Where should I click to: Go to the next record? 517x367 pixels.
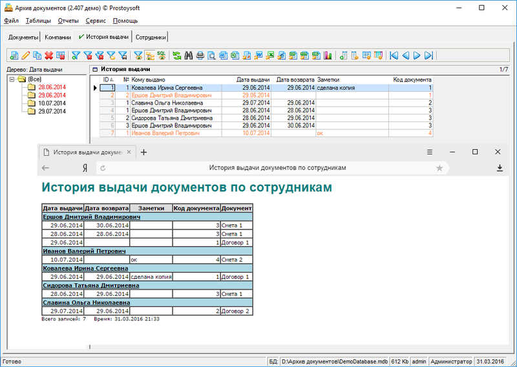pyautogui.click(x=417, y=56)
